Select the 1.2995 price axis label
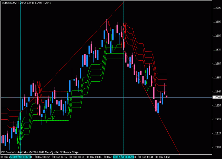 [x=217, y=22]
